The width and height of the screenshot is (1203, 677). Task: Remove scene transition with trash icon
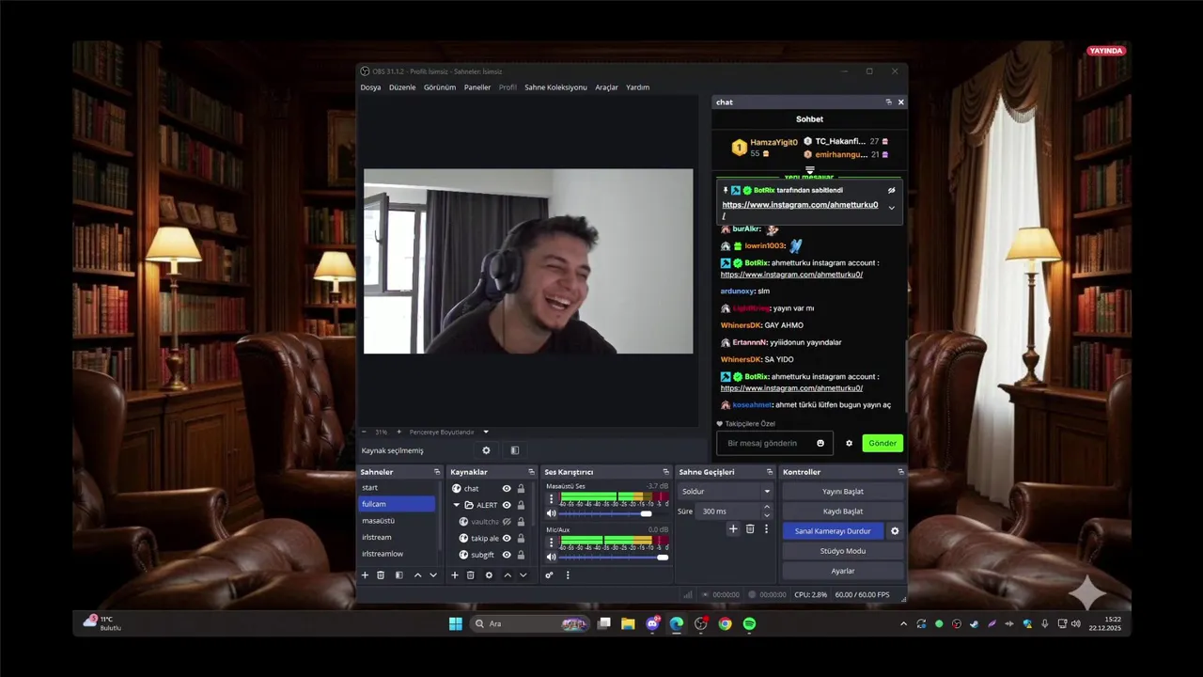pyautogui.click(x=750, y=528)
